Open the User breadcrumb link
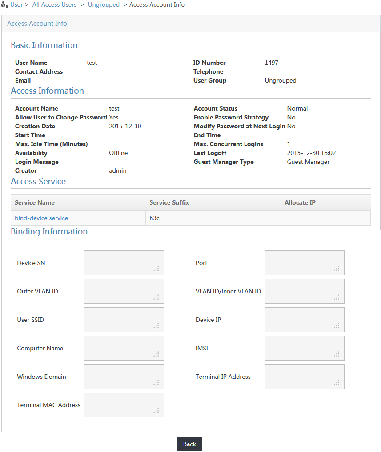The image size is (381, 452). click(16, 4)
